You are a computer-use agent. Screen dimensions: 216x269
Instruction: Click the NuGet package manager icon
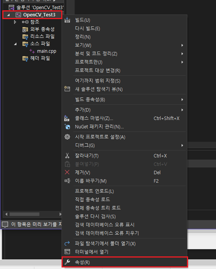pyautogui.click(x=67, y=126)
